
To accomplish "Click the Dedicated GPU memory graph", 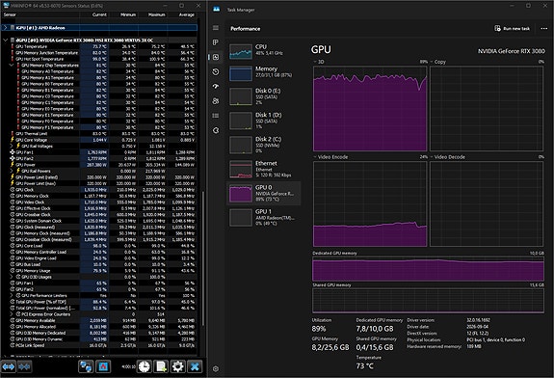I will (428, 269).
